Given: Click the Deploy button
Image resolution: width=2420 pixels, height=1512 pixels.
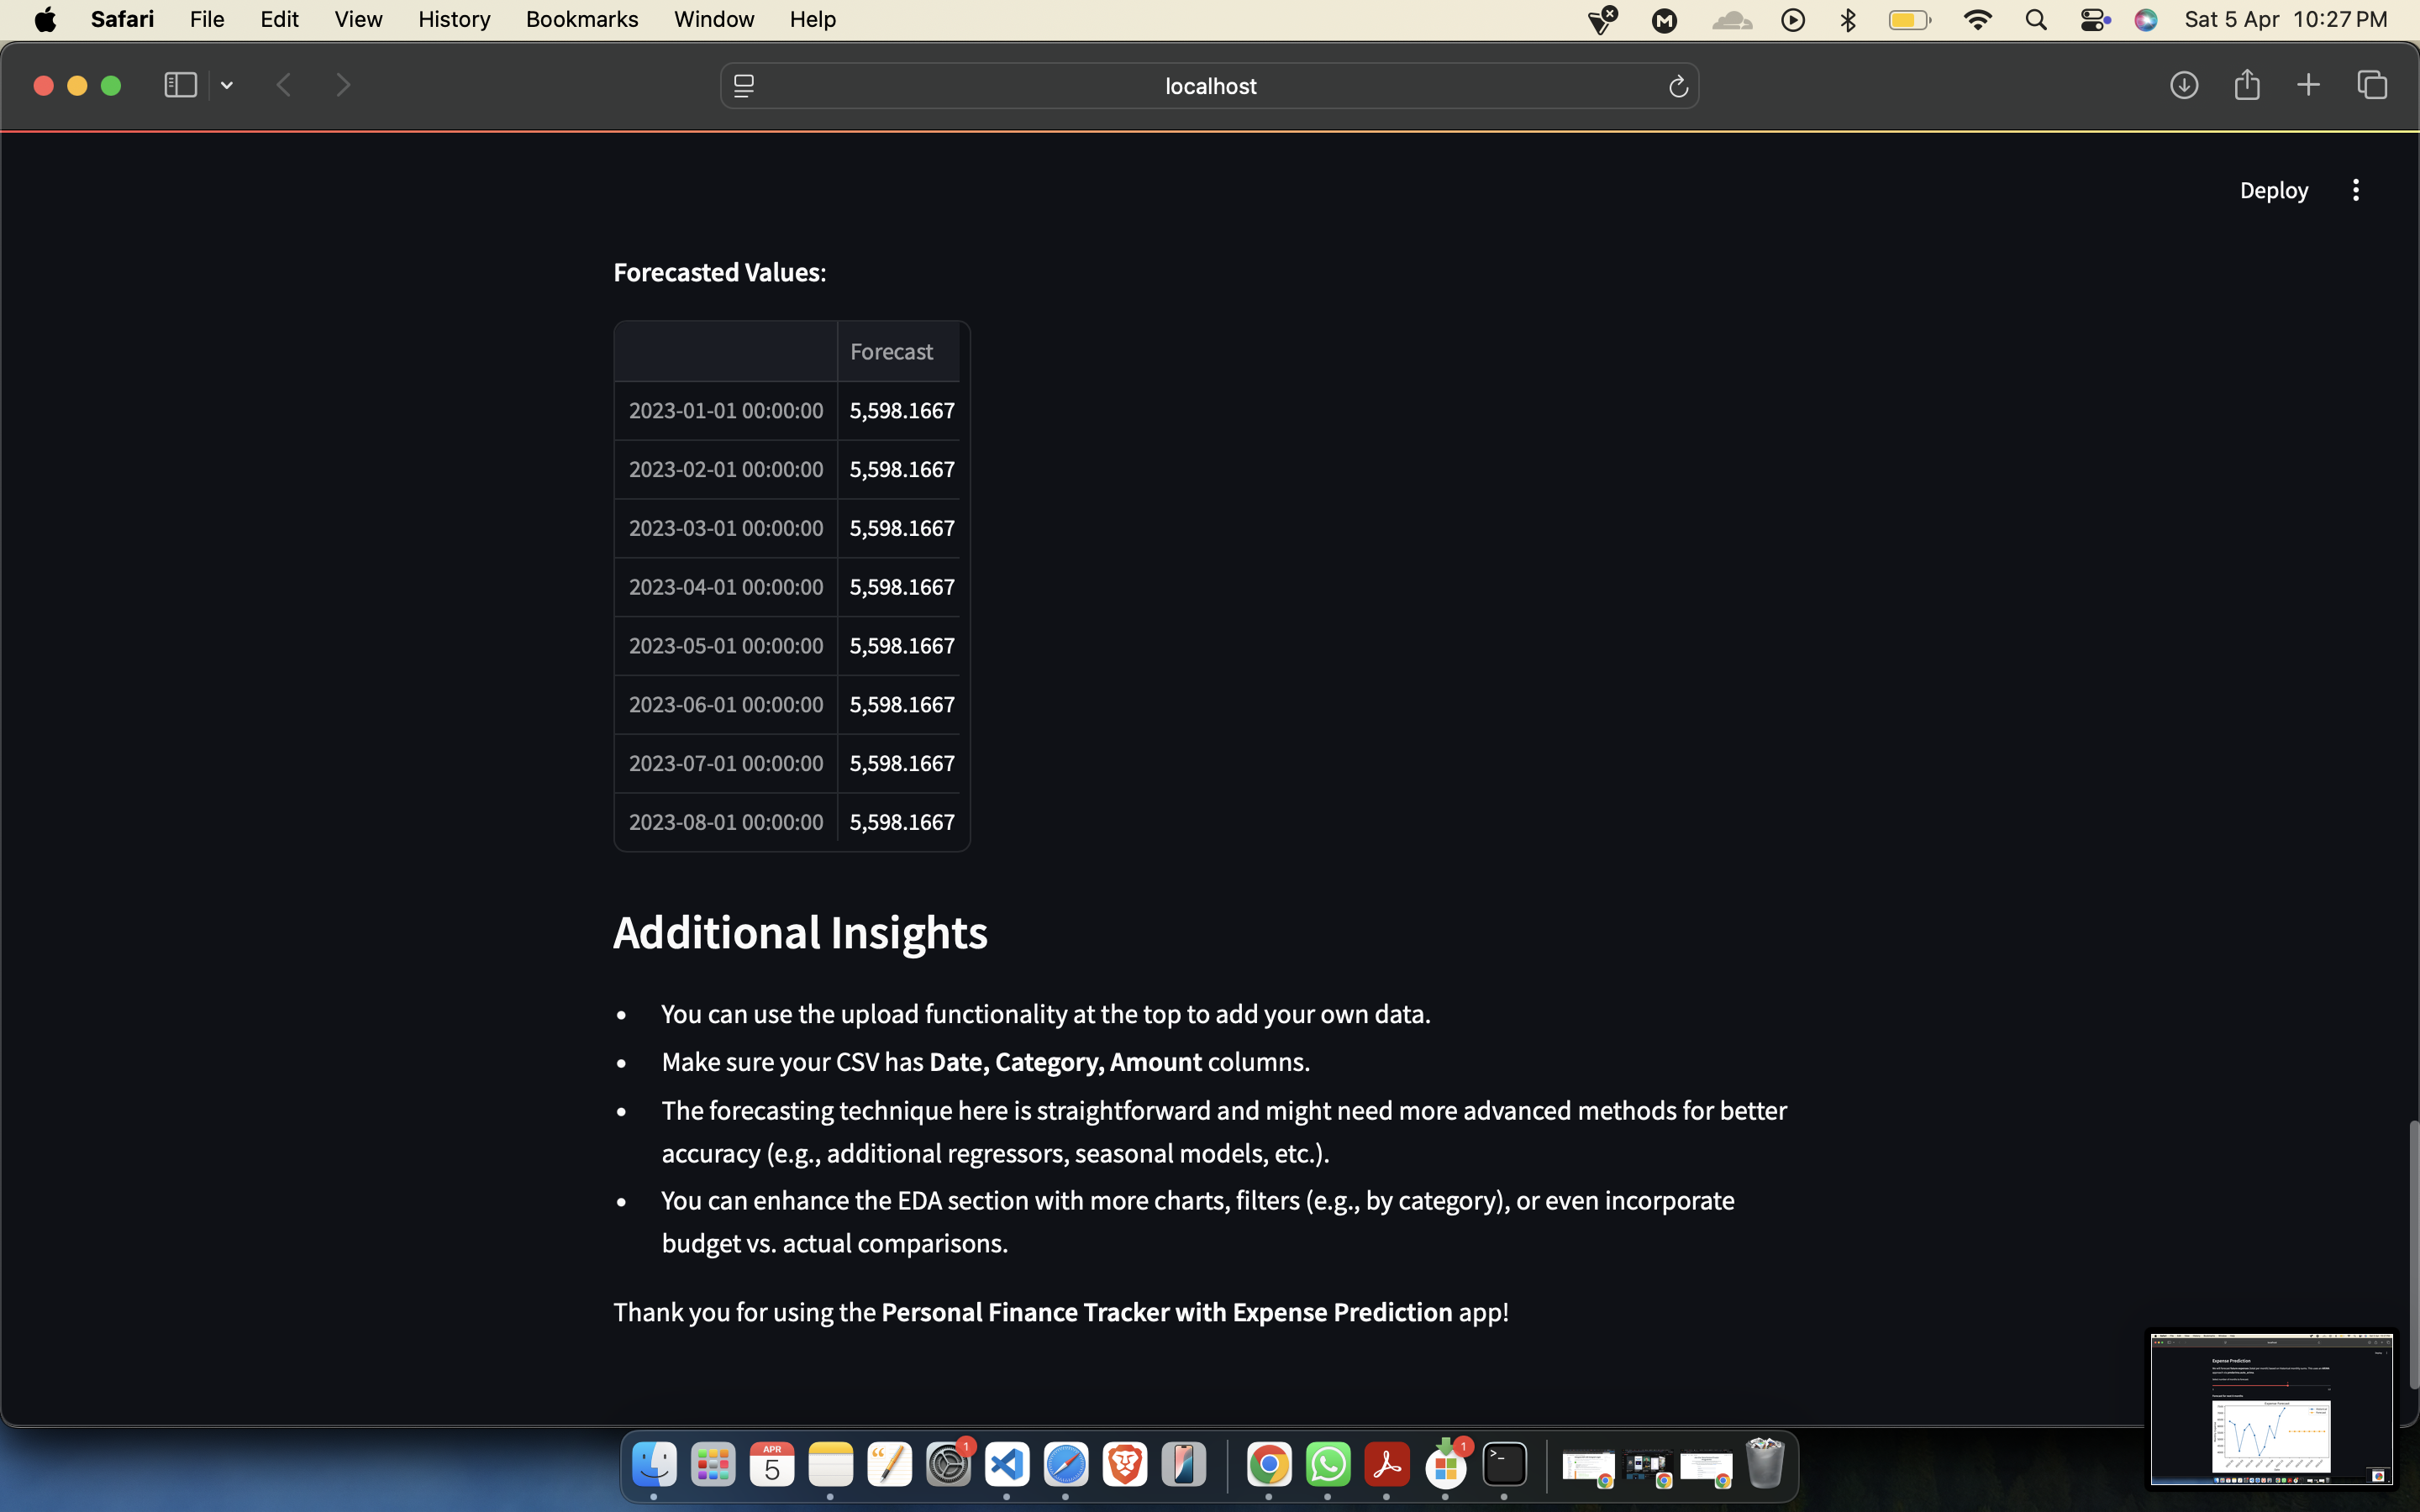Looking at the screenshot, I should pyautogui.click(x=2273, y=190).
